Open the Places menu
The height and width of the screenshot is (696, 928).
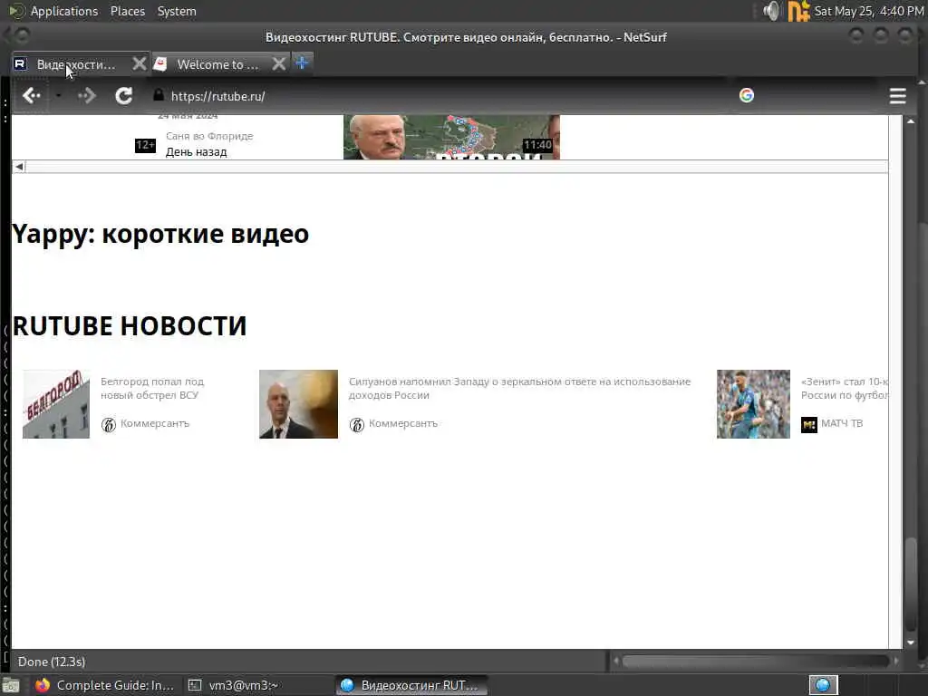click(127, 11)
